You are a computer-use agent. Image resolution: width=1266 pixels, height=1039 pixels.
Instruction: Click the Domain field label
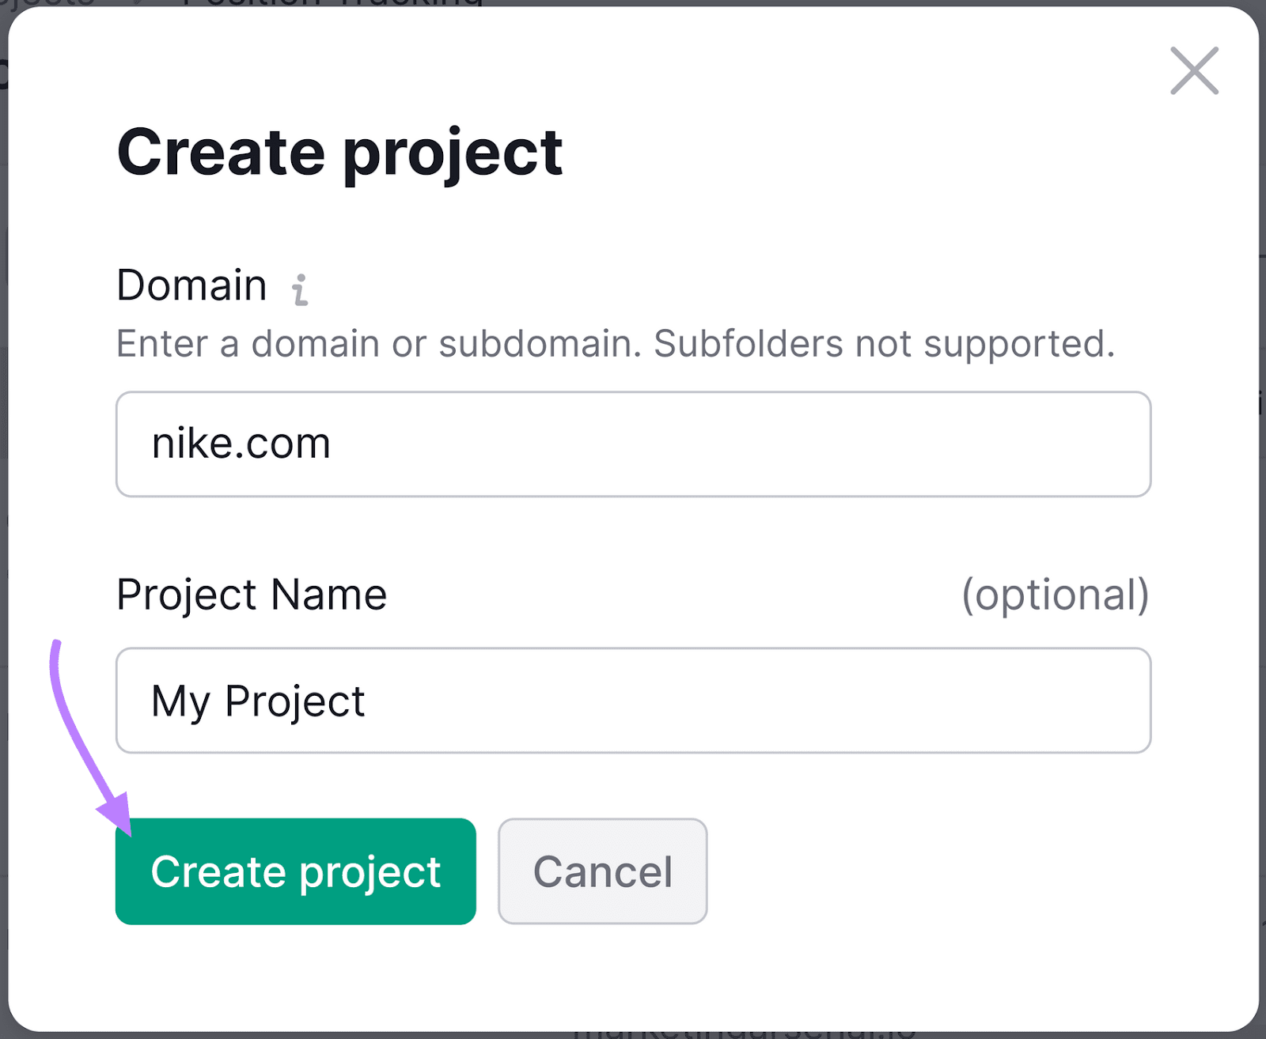[191, 285]
